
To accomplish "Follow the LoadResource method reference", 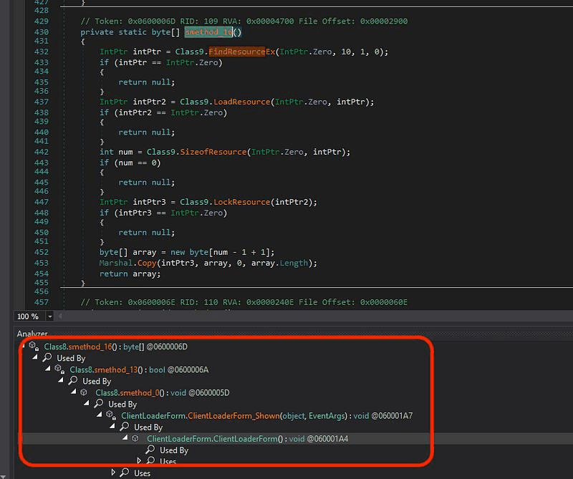I will point(241,102).
